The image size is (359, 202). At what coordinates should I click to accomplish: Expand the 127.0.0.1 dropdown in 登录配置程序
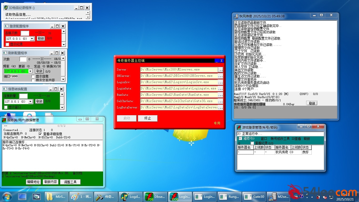click(x=32, y=39)
